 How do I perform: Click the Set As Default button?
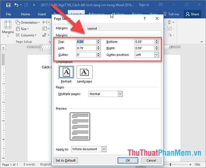click(x=66, y=160)
